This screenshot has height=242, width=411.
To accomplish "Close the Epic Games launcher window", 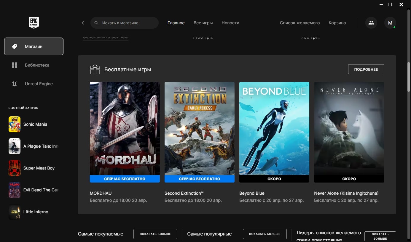I will point(401,4).
